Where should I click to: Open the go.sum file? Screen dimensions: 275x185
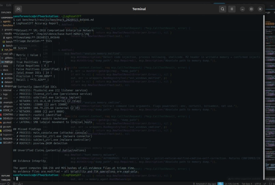tap(6, 127)
